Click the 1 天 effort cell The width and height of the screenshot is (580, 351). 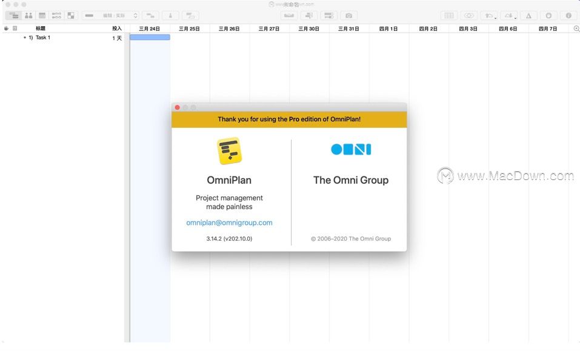click(117, 38)
